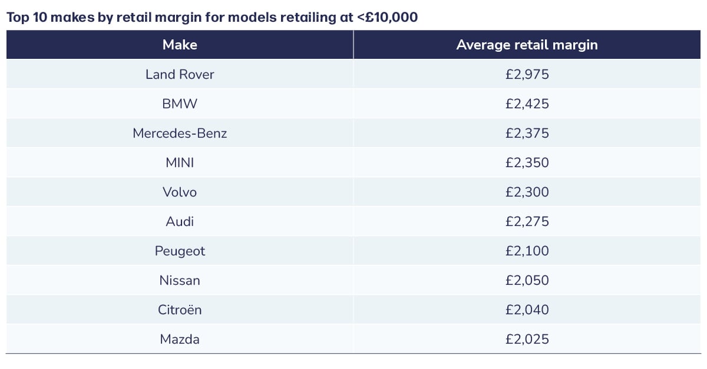Select the Land Rover make cell
The image size is (707, 369).
click(180, 74)
